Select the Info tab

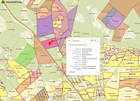pyautogui.click(x=69, y=41)
